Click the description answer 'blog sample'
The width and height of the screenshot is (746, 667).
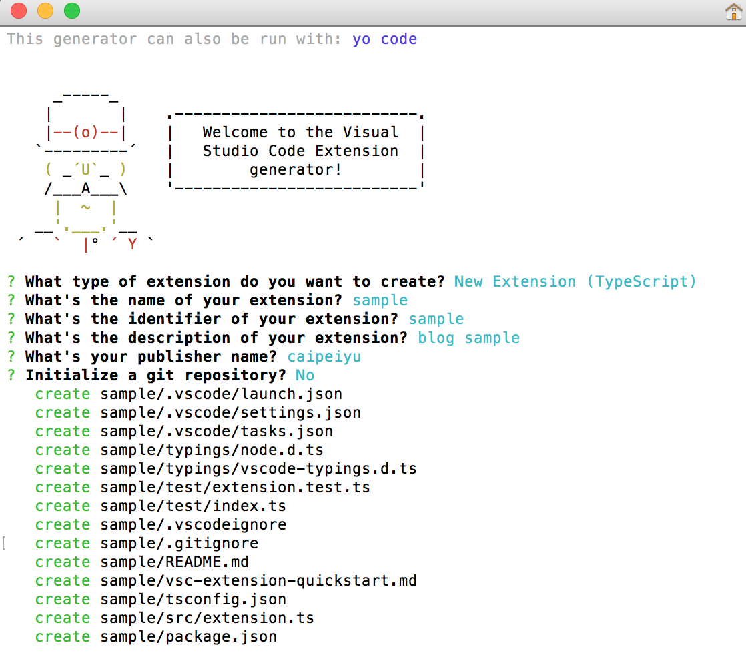(468, 338)
